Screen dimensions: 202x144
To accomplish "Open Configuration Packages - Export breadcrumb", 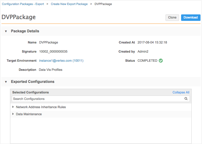I will [x=23, y=4].
